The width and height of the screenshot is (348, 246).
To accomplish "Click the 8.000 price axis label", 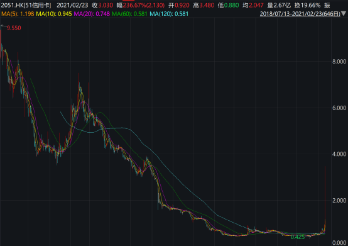I will click(x=339, y=61).
